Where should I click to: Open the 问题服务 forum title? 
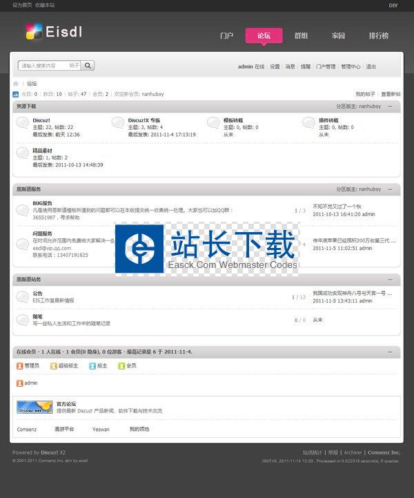click(x=43, y=233)
